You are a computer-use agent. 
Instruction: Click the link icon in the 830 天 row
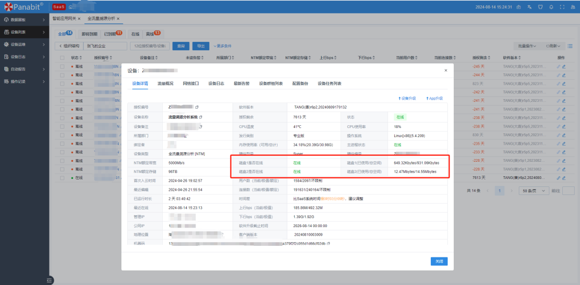559,135
